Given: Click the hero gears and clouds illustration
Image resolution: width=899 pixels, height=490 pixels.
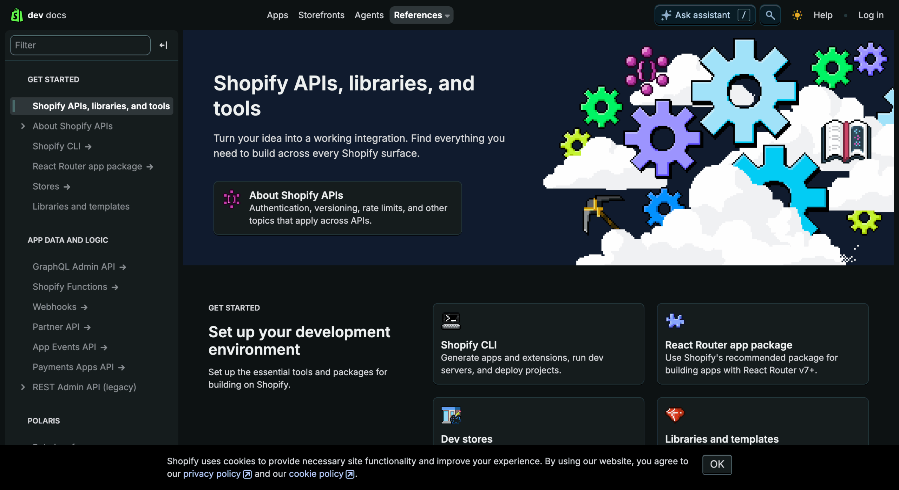Looking at the screenshot, I should point(718,151).
